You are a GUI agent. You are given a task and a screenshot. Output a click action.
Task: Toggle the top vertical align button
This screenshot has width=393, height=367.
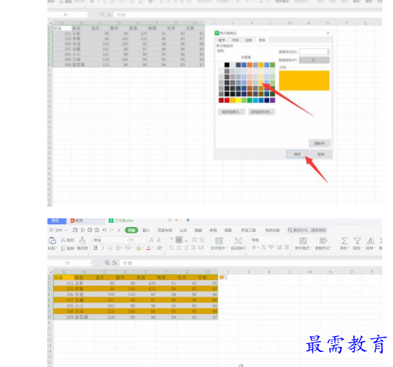pyautogui.click(x=172, y=240)
